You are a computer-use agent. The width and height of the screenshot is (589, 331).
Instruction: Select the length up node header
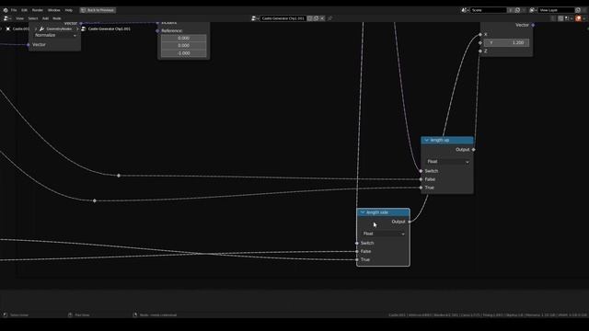[x=447, y=140]
